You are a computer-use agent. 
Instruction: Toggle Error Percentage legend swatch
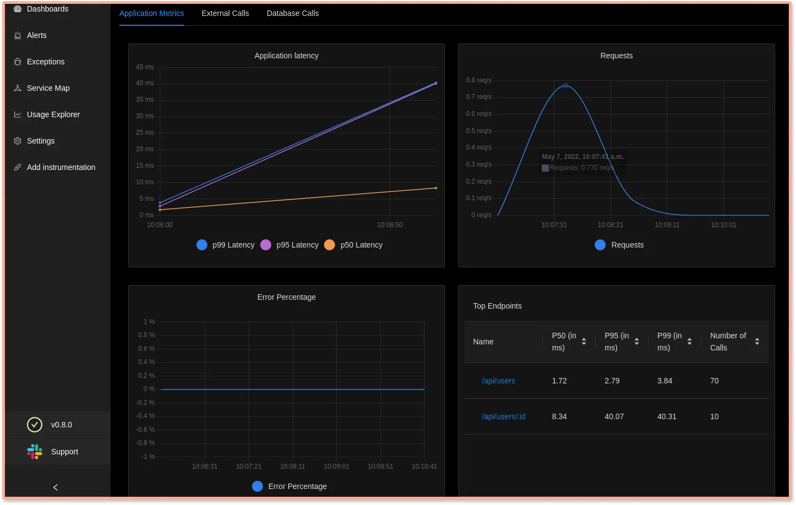(257, 486)
